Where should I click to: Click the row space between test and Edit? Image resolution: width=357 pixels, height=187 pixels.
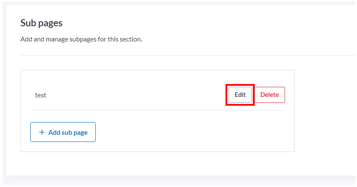click(x=137, y=95)
